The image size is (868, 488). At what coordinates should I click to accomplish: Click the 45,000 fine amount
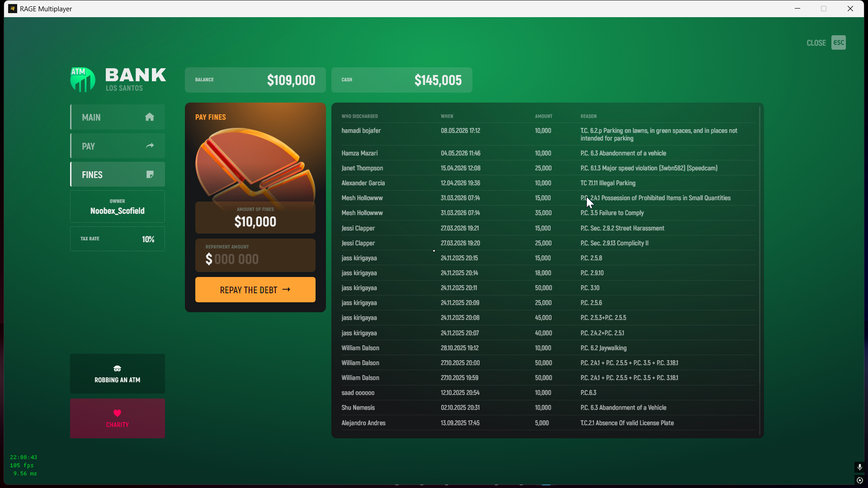click(543, 318)
